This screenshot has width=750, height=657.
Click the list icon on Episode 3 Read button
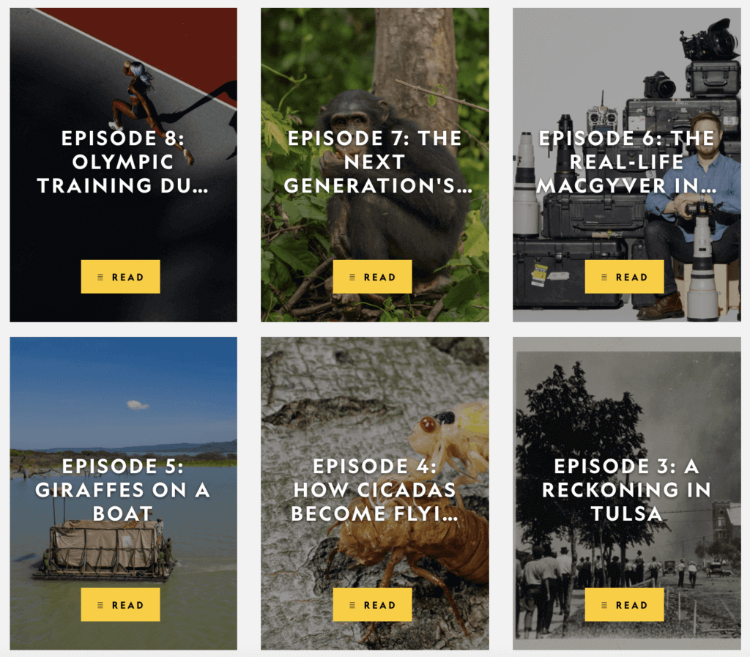[604, 605]
